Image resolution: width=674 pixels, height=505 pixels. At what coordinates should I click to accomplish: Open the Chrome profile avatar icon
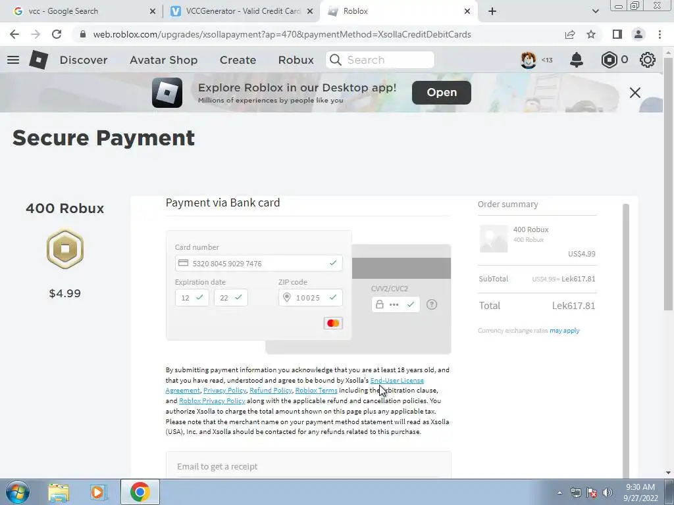(x=638, y=34)
